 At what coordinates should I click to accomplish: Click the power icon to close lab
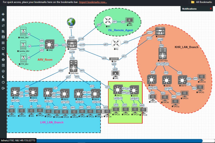3,83
